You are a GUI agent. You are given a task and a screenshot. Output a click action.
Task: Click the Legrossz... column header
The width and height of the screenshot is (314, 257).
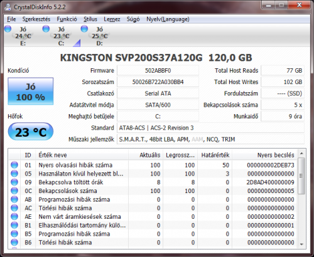(180, 155)
